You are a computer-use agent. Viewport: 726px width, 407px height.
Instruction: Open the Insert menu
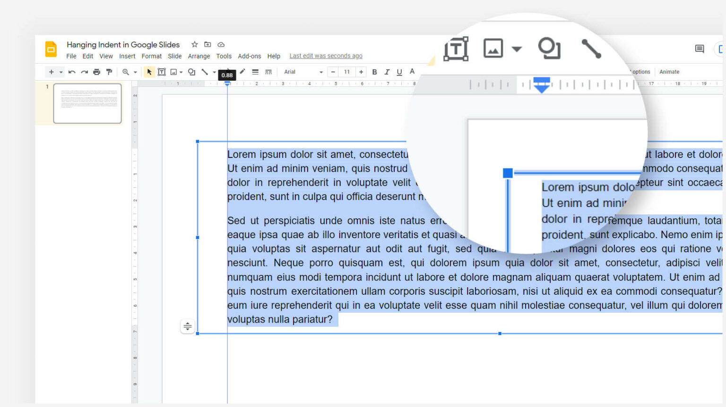tap(127, 56)
